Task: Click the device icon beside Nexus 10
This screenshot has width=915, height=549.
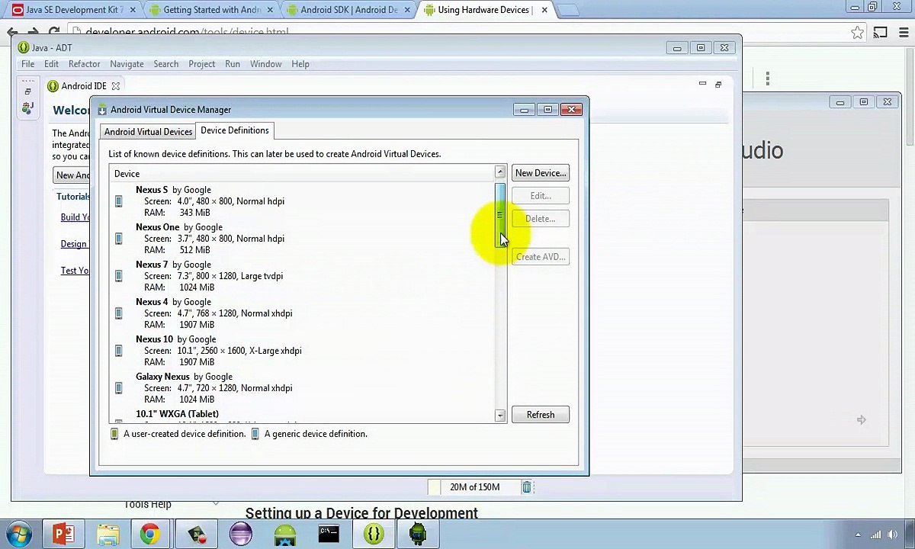Action: click(x=118, y=351)
